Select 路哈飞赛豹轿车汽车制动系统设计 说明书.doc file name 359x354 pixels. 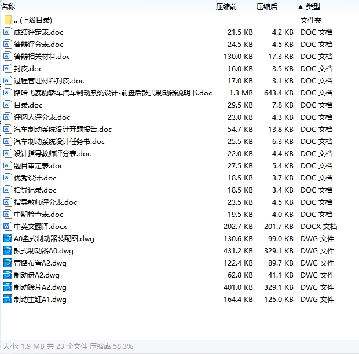coord(113,93)
